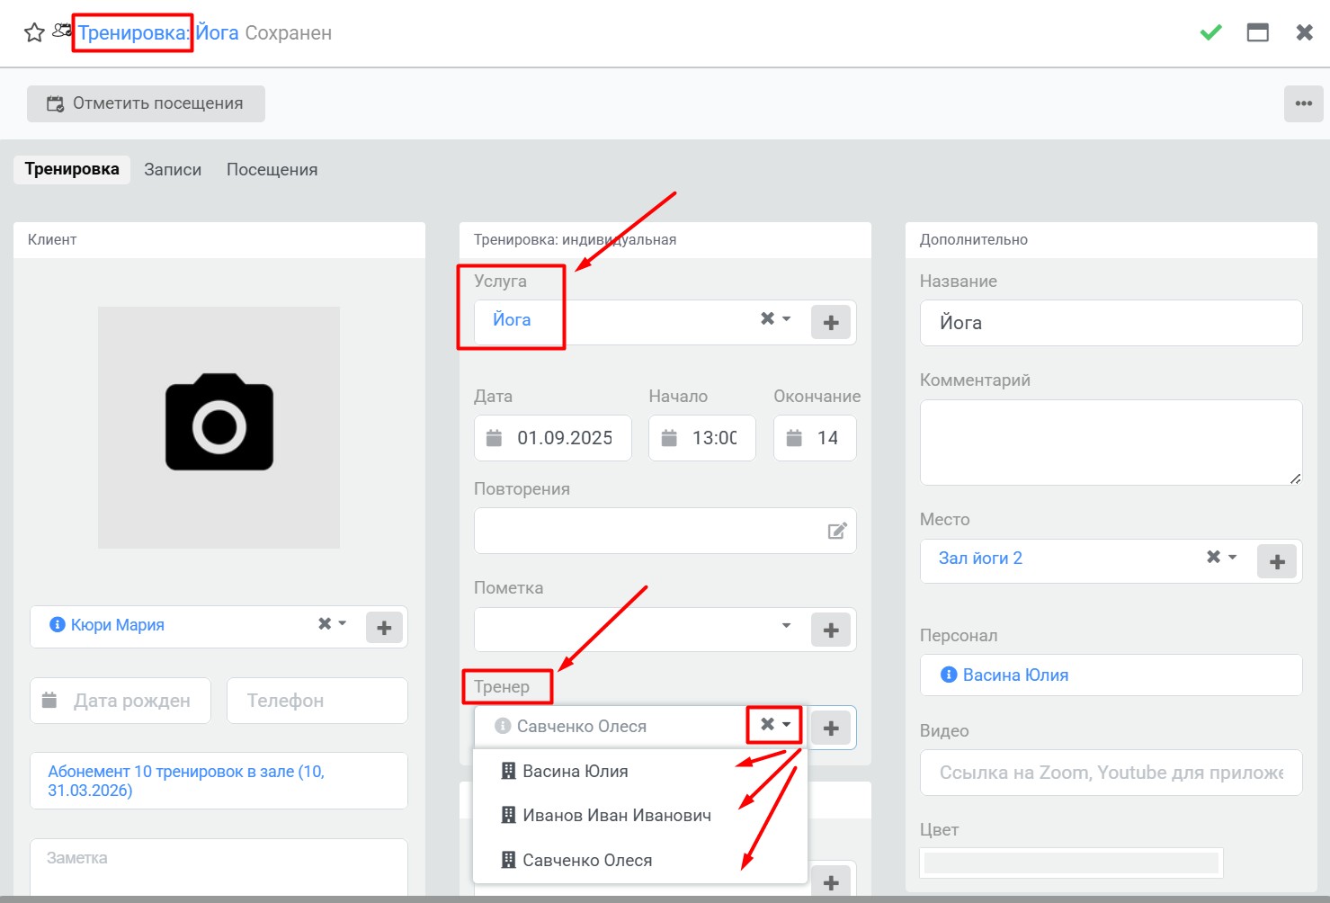The image size is (1330, 903).
Task: Open the calendar icon in the Дата field
Action: click(x=494, y=438)
